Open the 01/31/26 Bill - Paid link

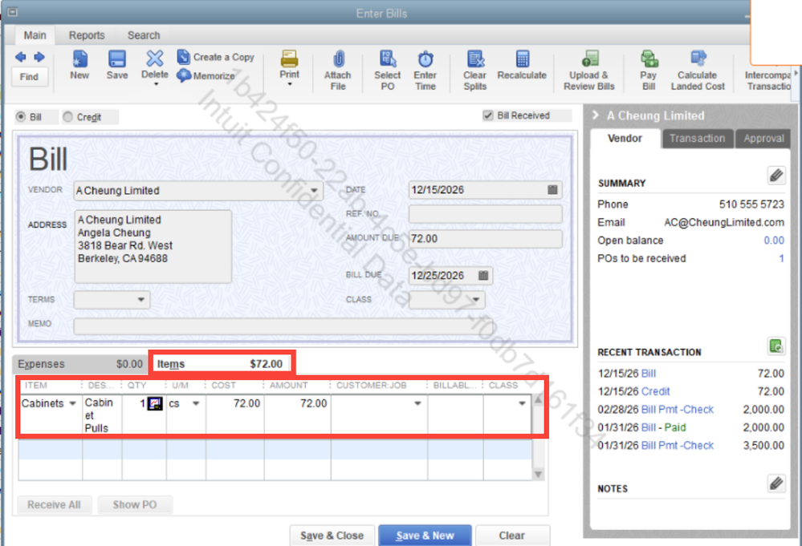pyautogui.click(x=663, y=427)
